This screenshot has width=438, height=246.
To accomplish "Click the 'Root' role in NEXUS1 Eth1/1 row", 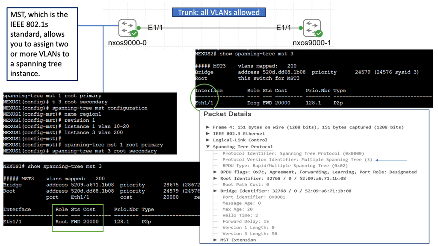I will tap(62, 222).
